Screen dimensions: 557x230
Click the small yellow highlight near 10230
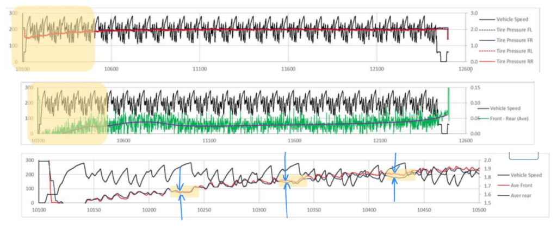coord(184,191)
